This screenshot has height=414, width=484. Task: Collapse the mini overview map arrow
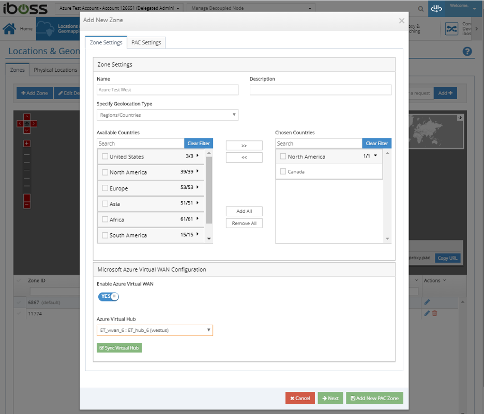tap(460, 117)
